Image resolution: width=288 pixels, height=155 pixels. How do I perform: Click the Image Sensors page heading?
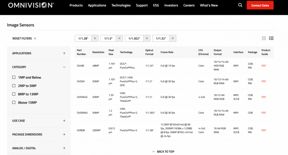(x=21, y=25)
